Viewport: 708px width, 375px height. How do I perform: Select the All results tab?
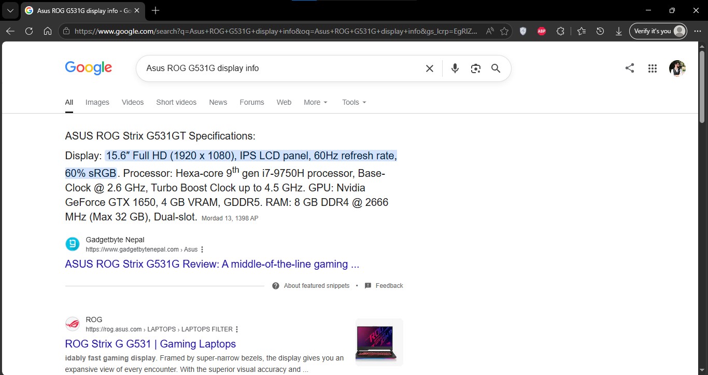click(69, 102)
